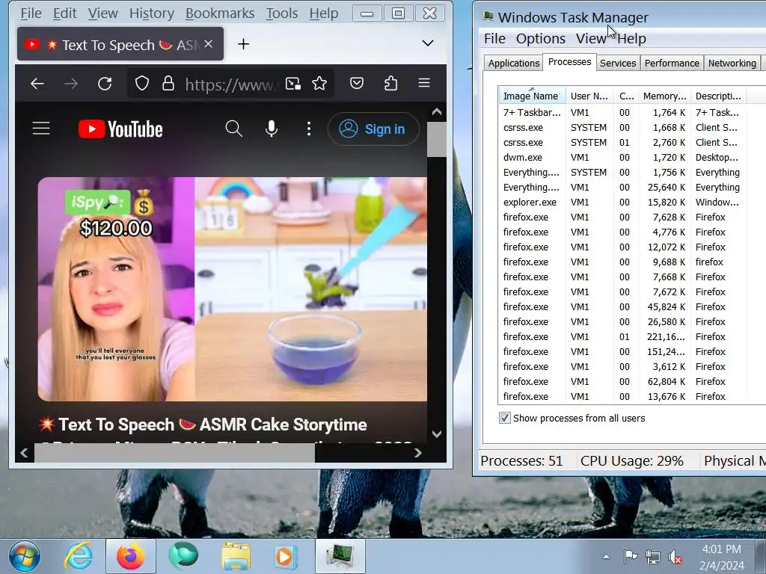Select Everything process using 25,640 K

tap(622, 187)
